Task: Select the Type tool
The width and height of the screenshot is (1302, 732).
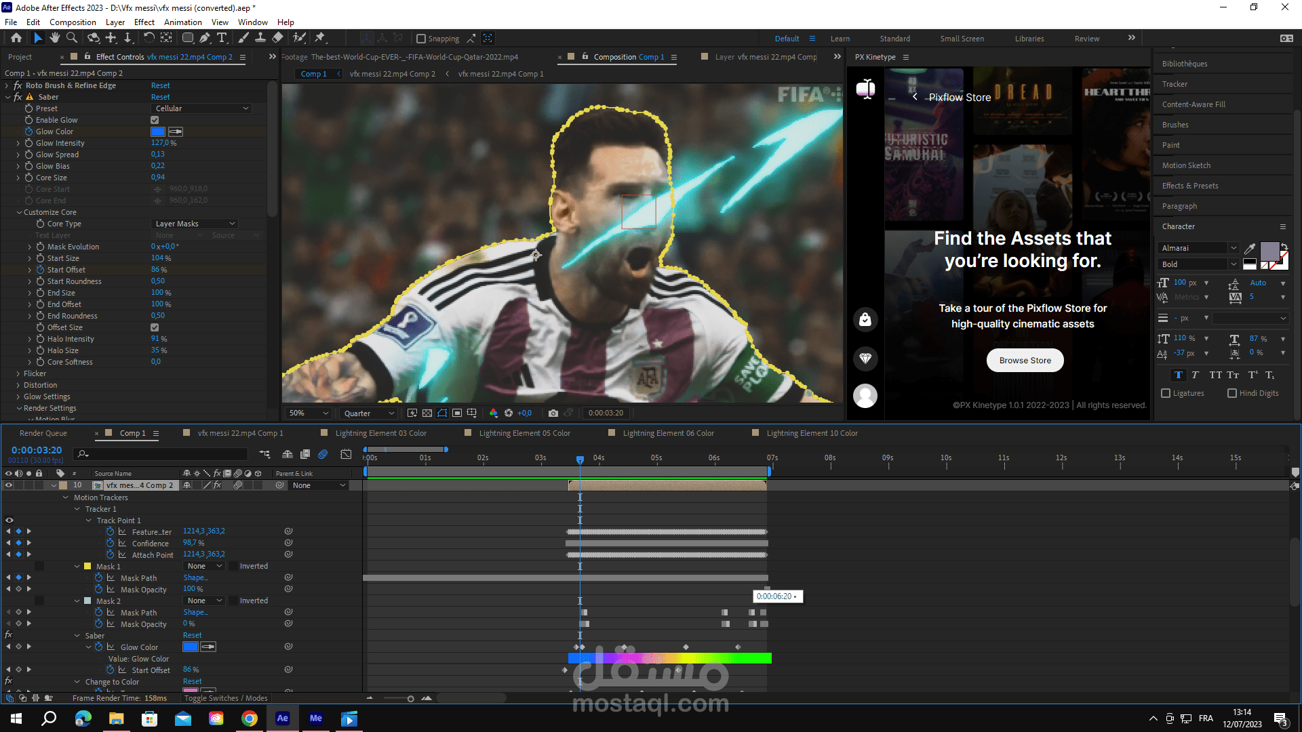Action: (222, 38)
